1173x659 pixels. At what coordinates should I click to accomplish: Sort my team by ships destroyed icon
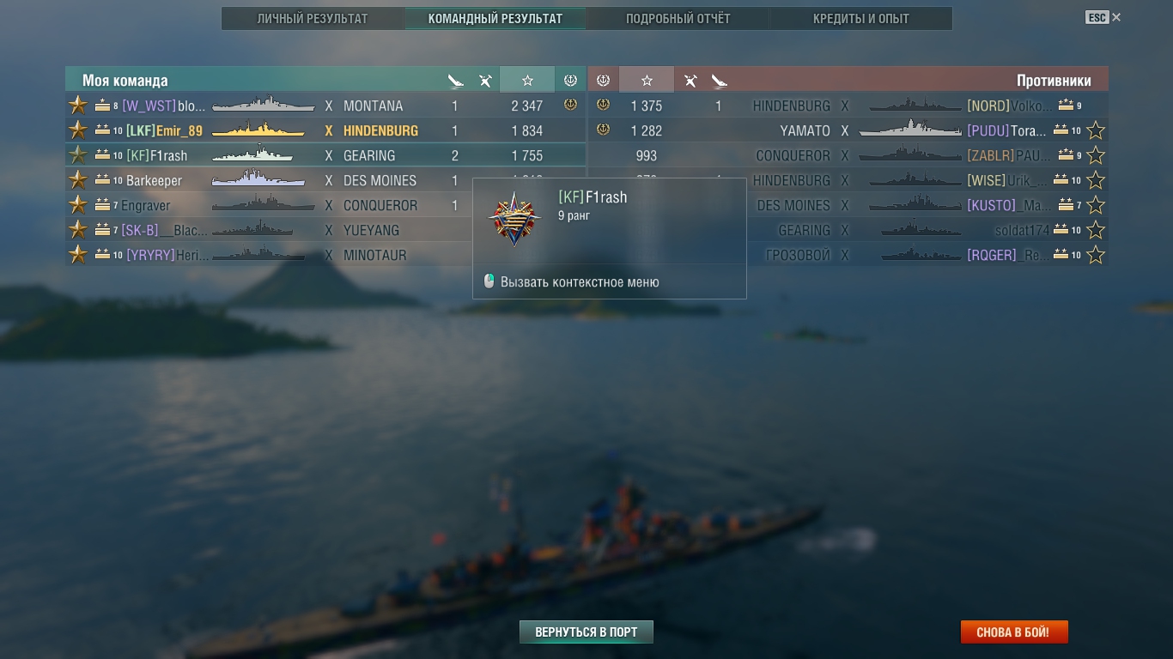coord(456,81)
